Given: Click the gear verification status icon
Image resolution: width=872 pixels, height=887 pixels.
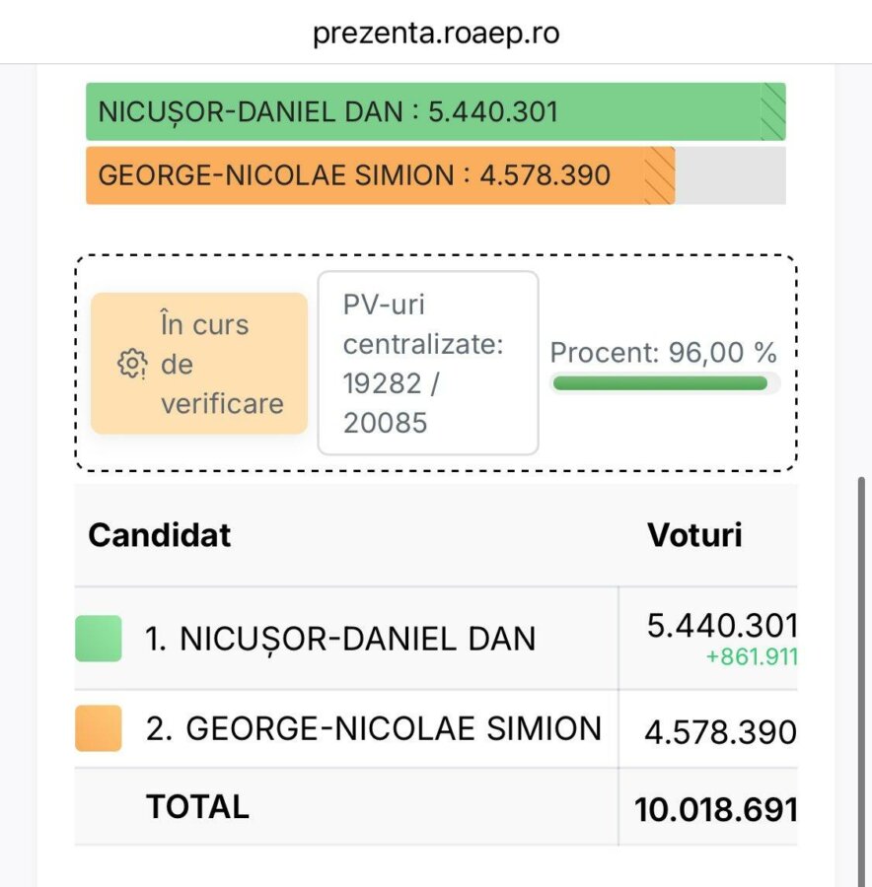Looking at the screenshot, I should (x=132, y=364).
